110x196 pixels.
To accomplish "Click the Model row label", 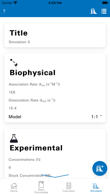I will (15, 117).
